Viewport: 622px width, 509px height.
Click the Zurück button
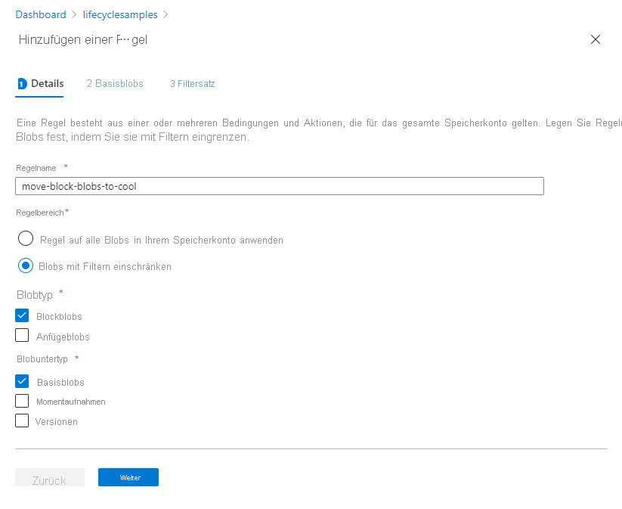(x=49, y=477)
